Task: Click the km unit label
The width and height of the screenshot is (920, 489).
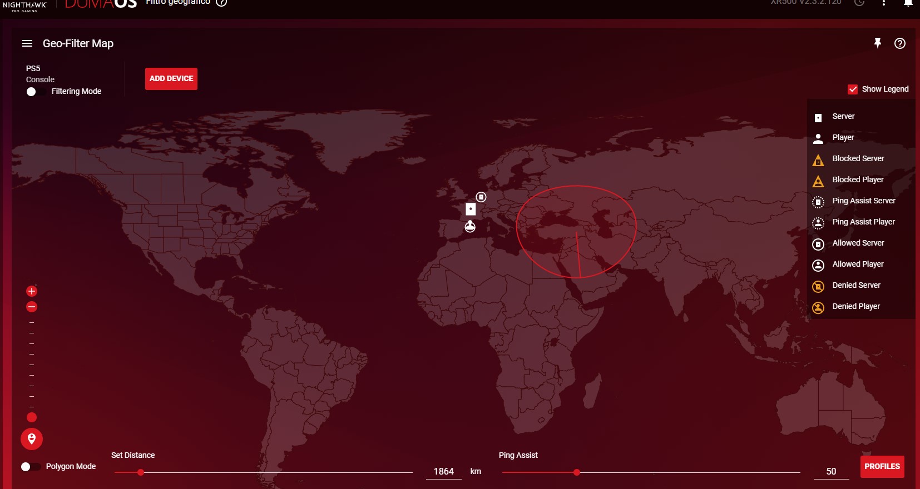Action: [476, 471]
